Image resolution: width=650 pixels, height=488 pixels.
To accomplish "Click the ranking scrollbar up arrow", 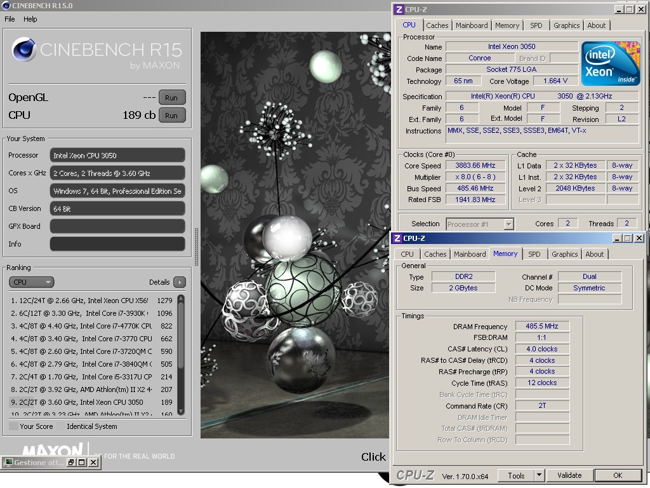I will [181, 298].
